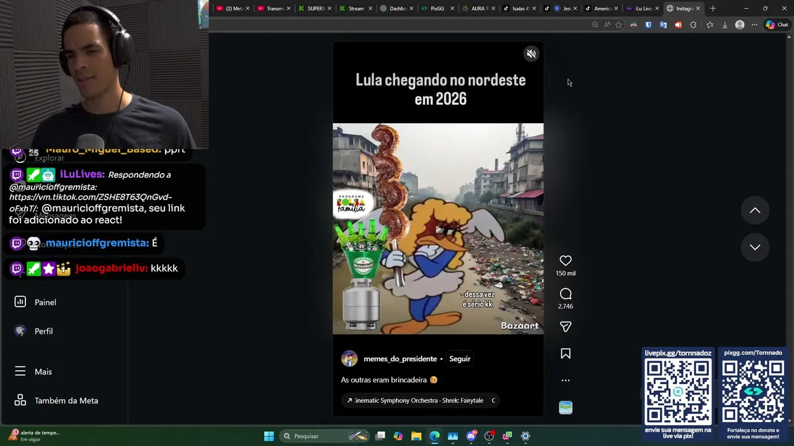Image resolution: width=794 pixels, height=446 pixels.
Task: Switch to the PixGG tab
Action: 437,9
